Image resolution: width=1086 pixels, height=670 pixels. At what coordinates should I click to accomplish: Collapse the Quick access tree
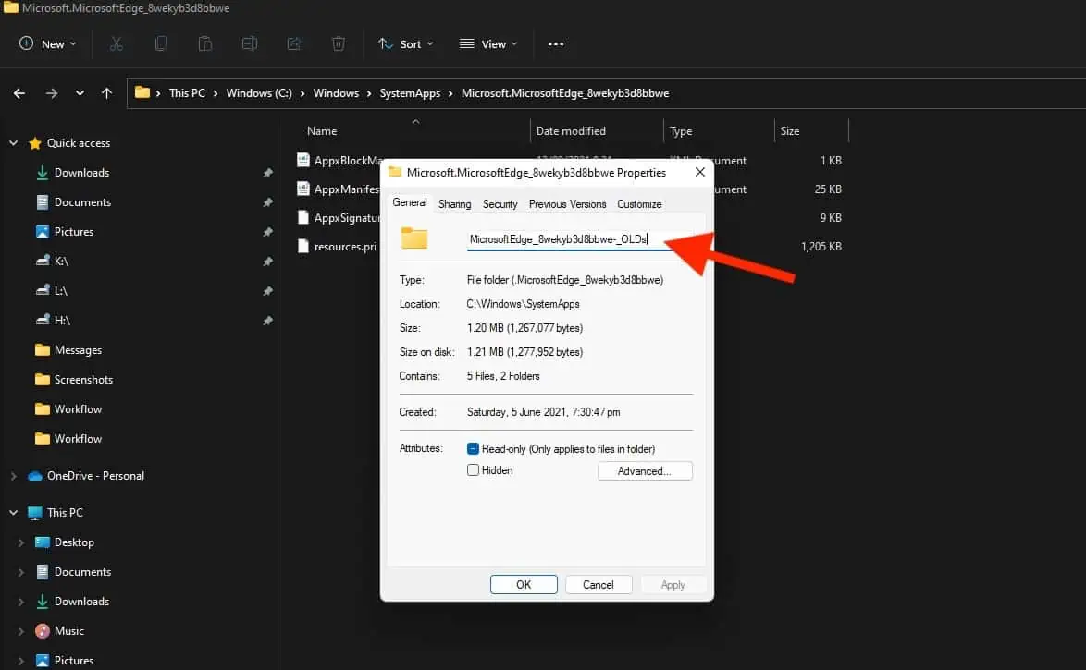(x=13, y=142)
